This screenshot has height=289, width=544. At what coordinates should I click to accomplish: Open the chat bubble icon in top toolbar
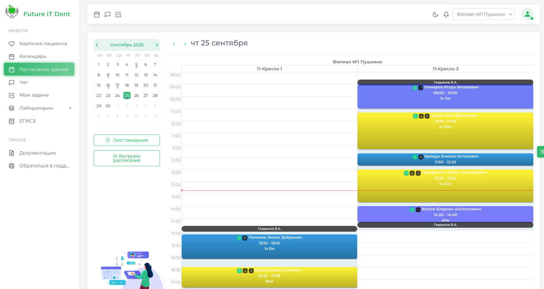(x=107, y=14)
